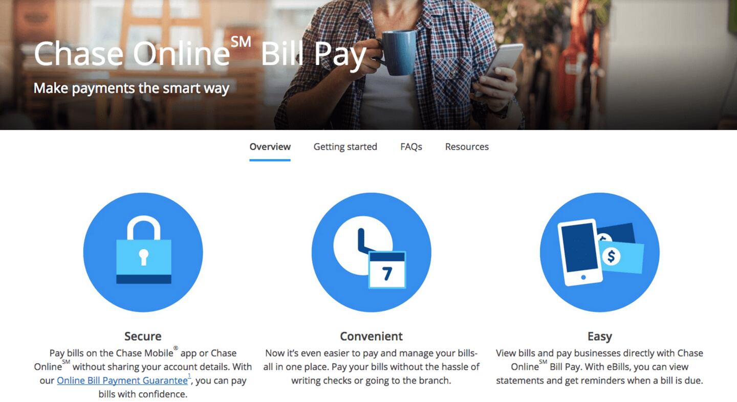Select the Resources tab
Screen dimensions: 737x402
(x=467, y=147)
